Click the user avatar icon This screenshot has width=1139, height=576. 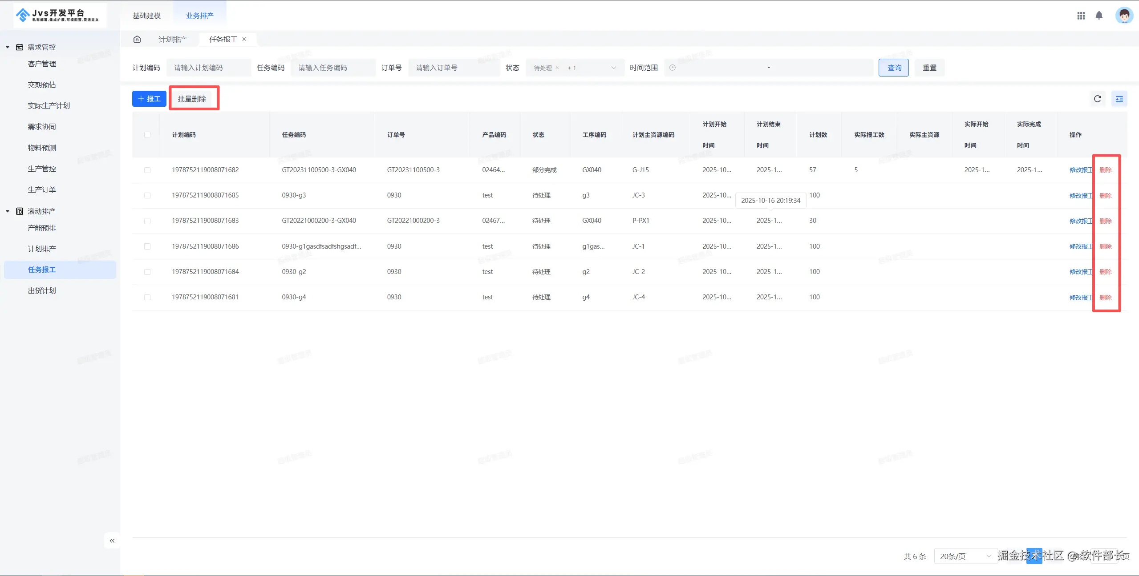pyautogui.click(x=1124, y=16)
